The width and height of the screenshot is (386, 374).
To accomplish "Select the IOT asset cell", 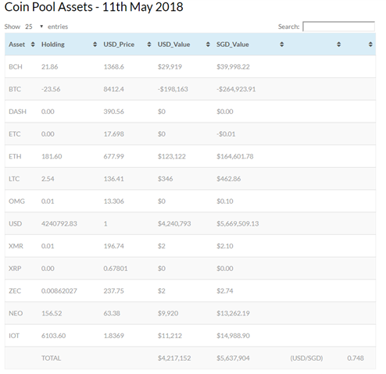I will click(14, 336).
